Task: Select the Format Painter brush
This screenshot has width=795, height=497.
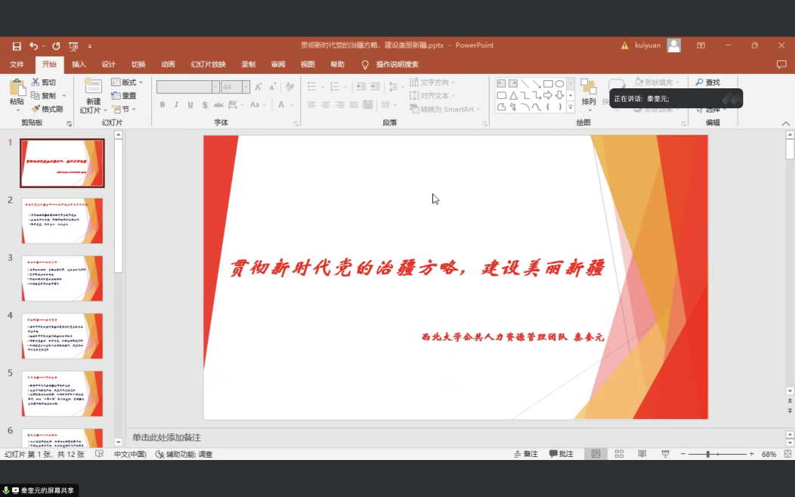Action: [x=36, y=110]
